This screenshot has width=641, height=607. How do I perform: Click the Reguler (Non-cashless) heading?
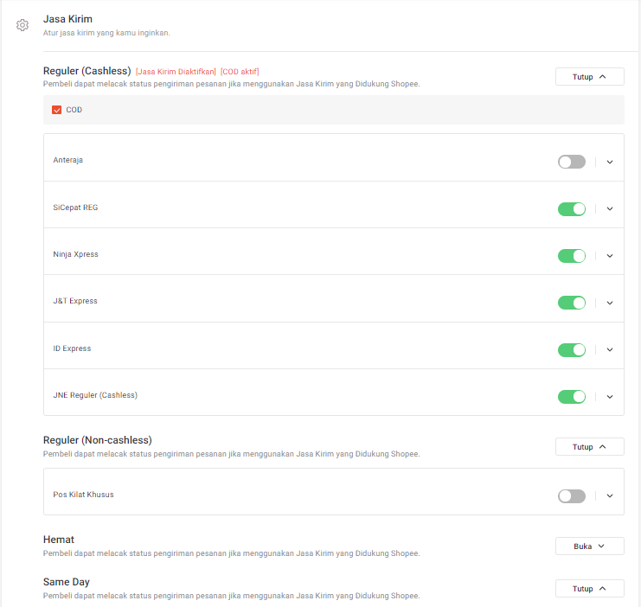pyautogui.click(x=98, y=440)
